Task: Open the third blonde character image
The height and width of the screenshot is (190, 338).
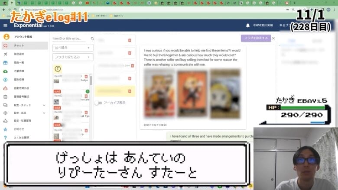Action: pos(225,94)
